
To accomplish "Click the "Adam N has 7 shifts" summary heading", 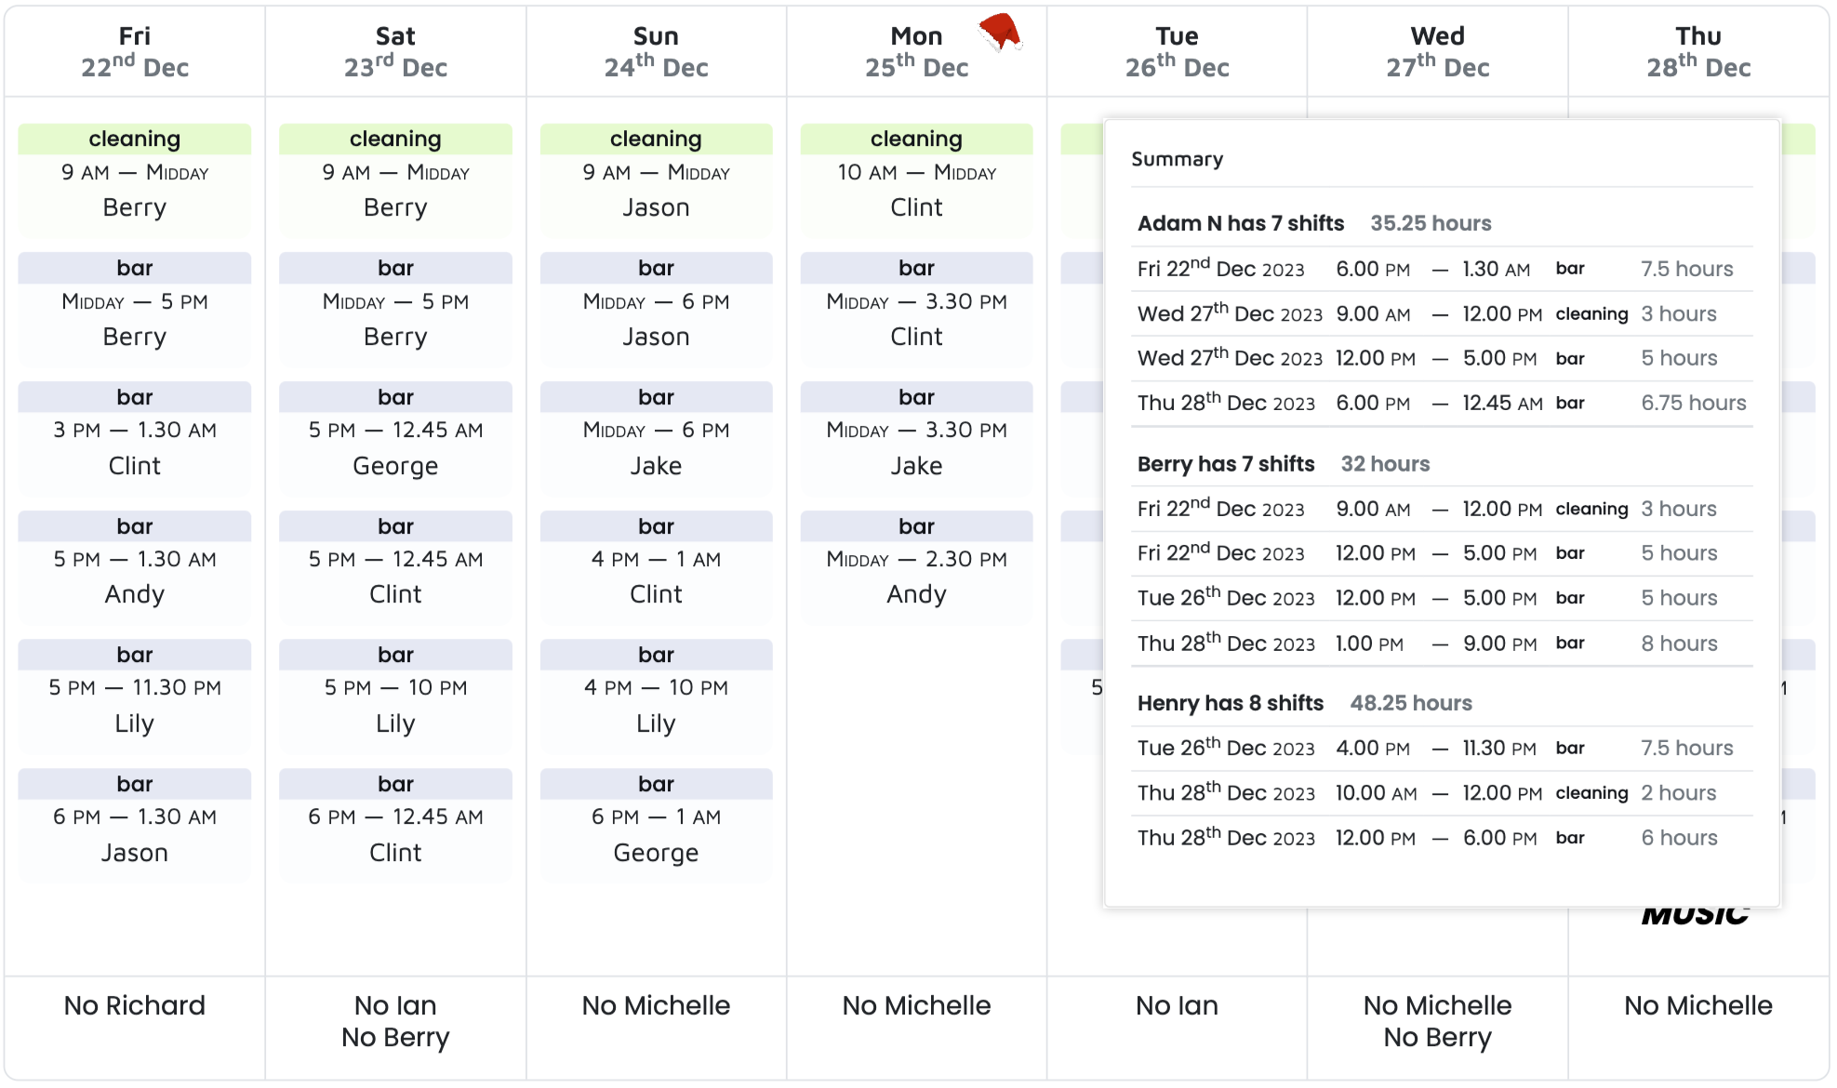I will pyautogui.click(x=1241, y=223).
